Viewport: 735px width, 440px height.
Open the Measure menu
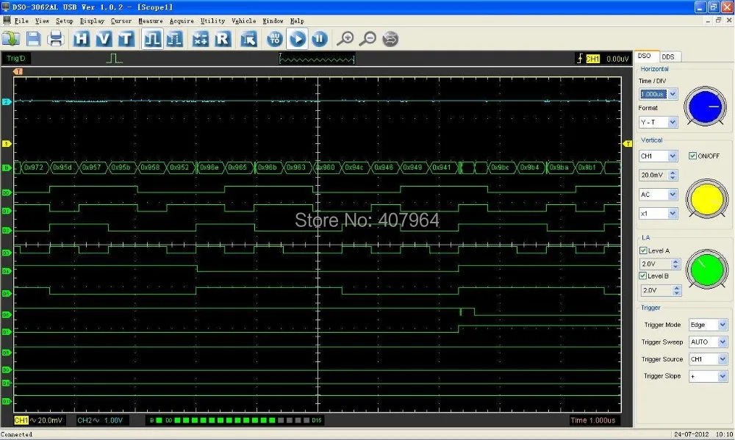[x=151, y=21]
